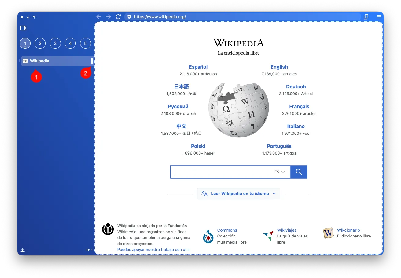Click the 1 696 000+ haseł text

tap(198, 153)
